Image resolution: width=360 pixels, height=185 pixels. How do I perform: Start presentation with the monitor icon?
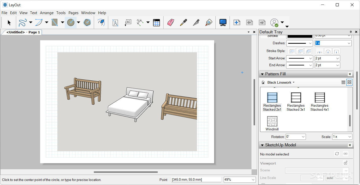coord(223,23)
